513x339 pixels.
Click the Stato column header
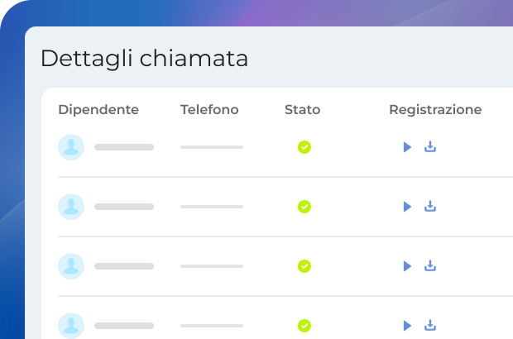coord(302,110)
